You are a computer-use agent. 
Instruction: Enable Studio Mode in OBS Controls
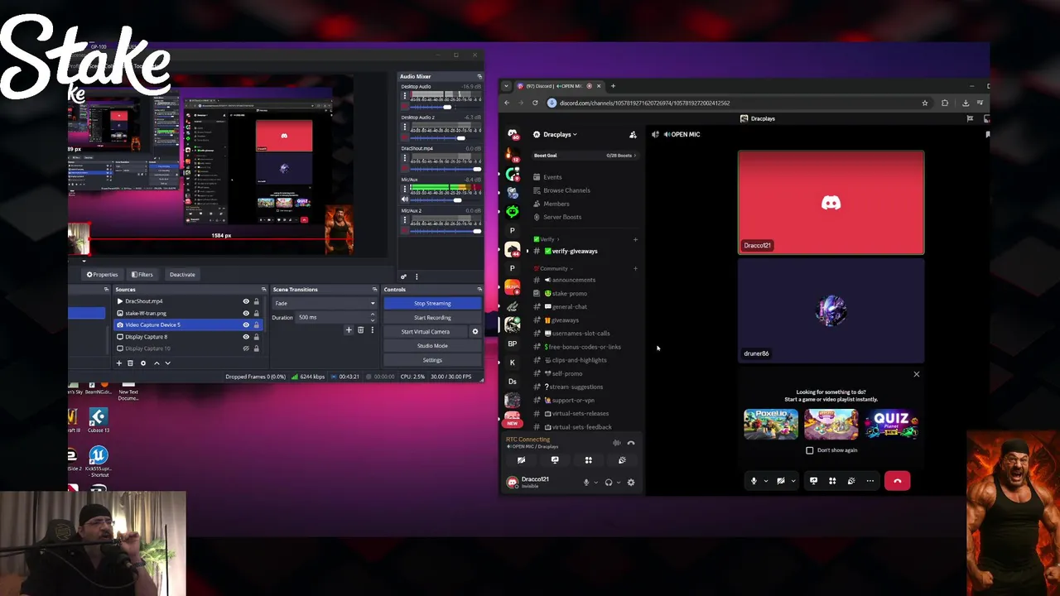pos(432,345)
